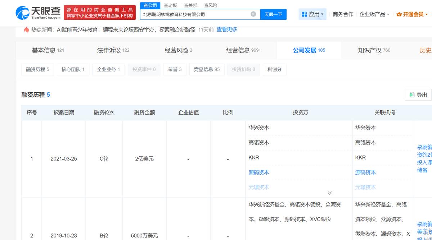432x240 pixels.
Task: Select the 核心团队 sub-section button
Action: [x=73, y=69]
